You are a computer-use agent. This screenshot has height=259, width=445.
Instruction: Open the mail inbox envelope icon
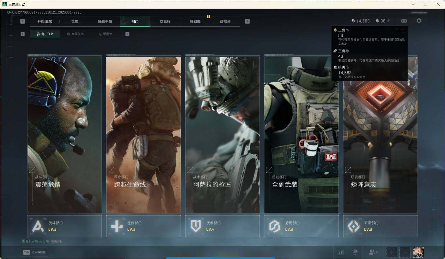404,21
